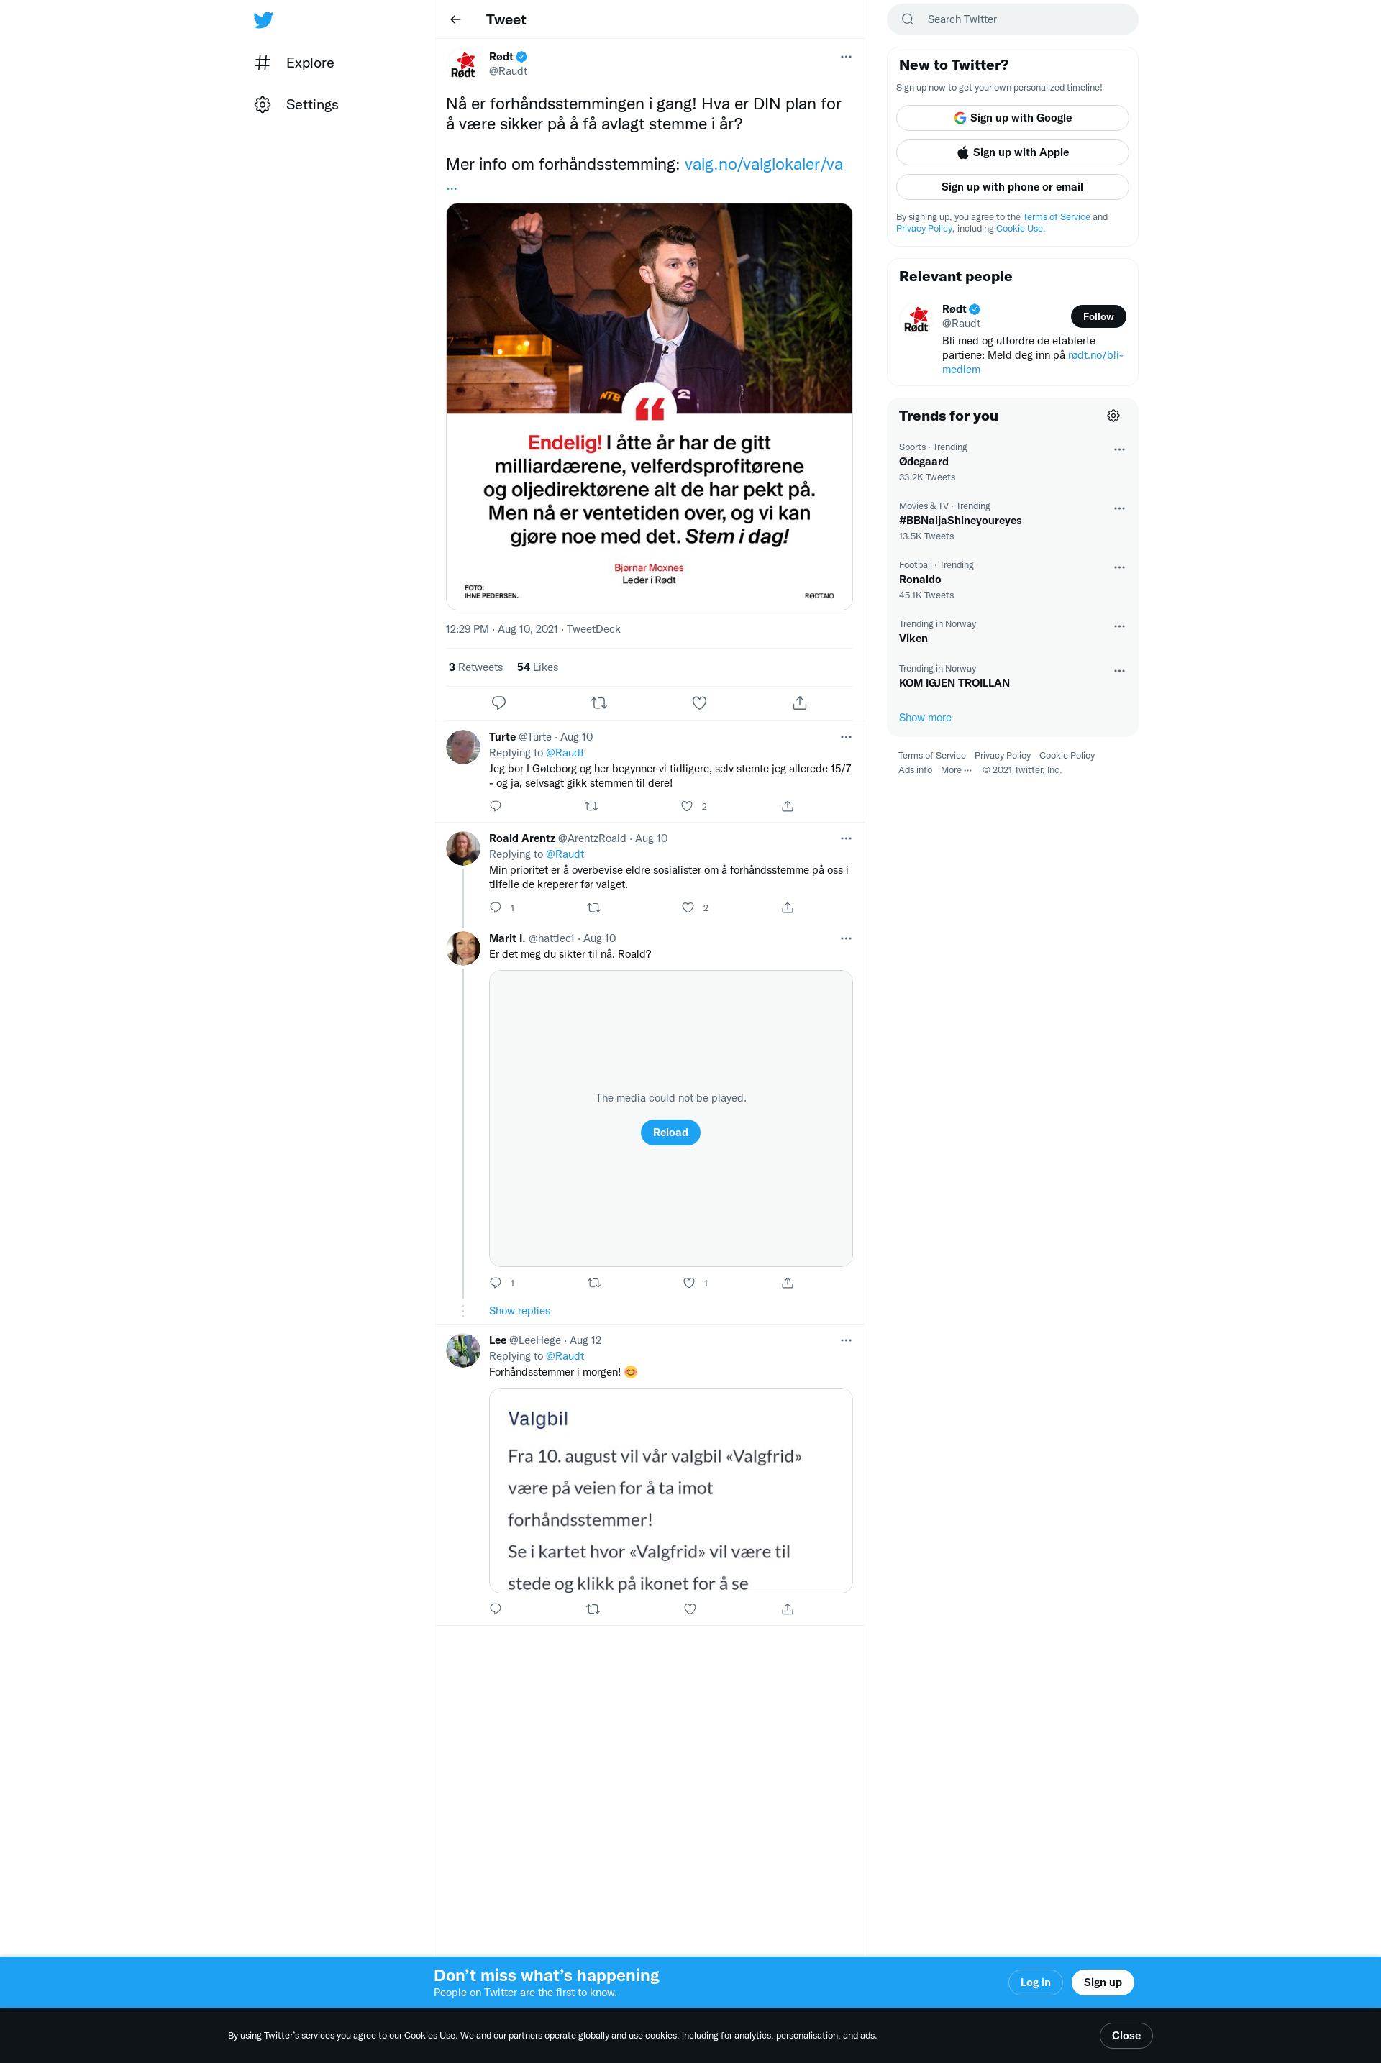Retweet Roald Arentz's reply
Image resolution: width=1381 pixels, height=2063 pixels.
593,907
